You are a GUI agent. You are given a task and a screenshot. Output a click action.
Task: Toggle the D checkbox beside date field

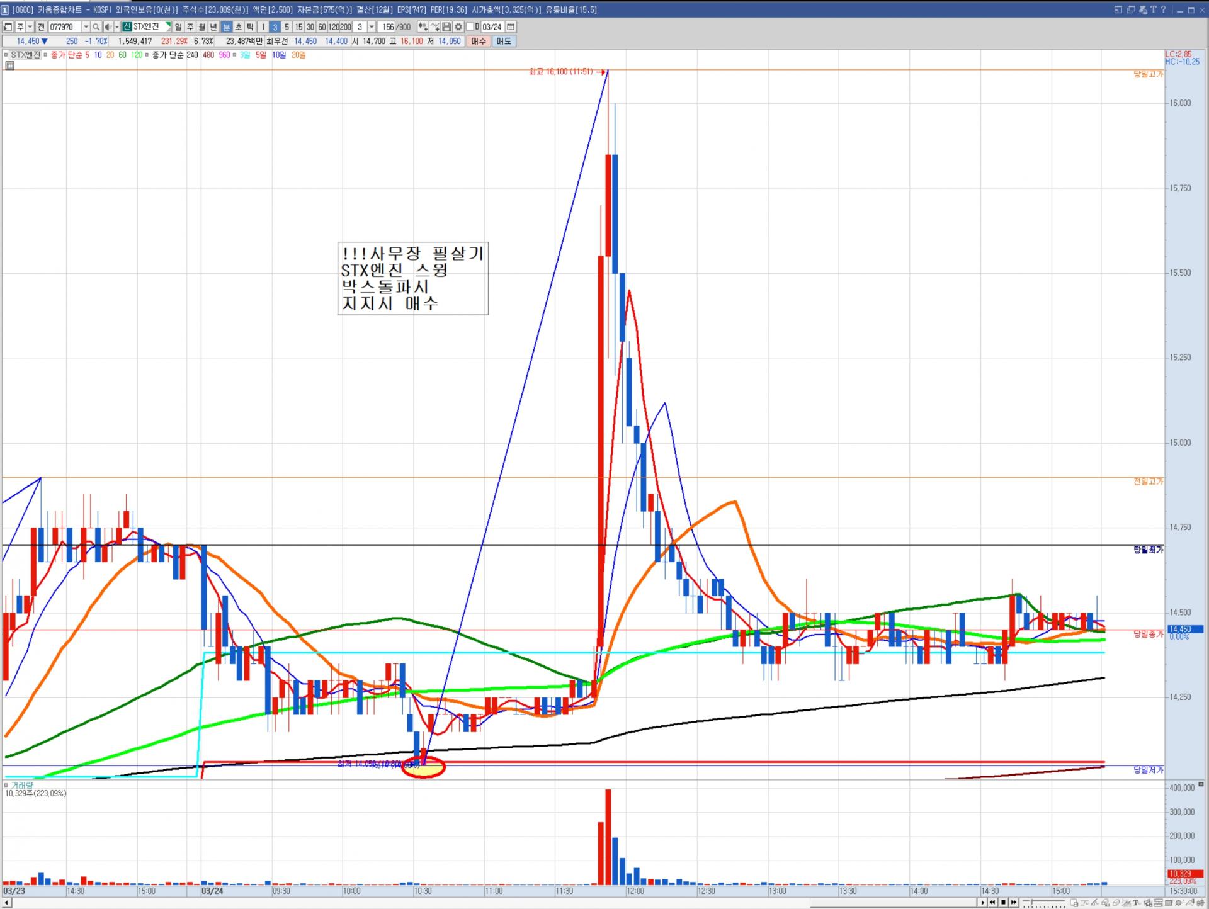coord(470,27)
